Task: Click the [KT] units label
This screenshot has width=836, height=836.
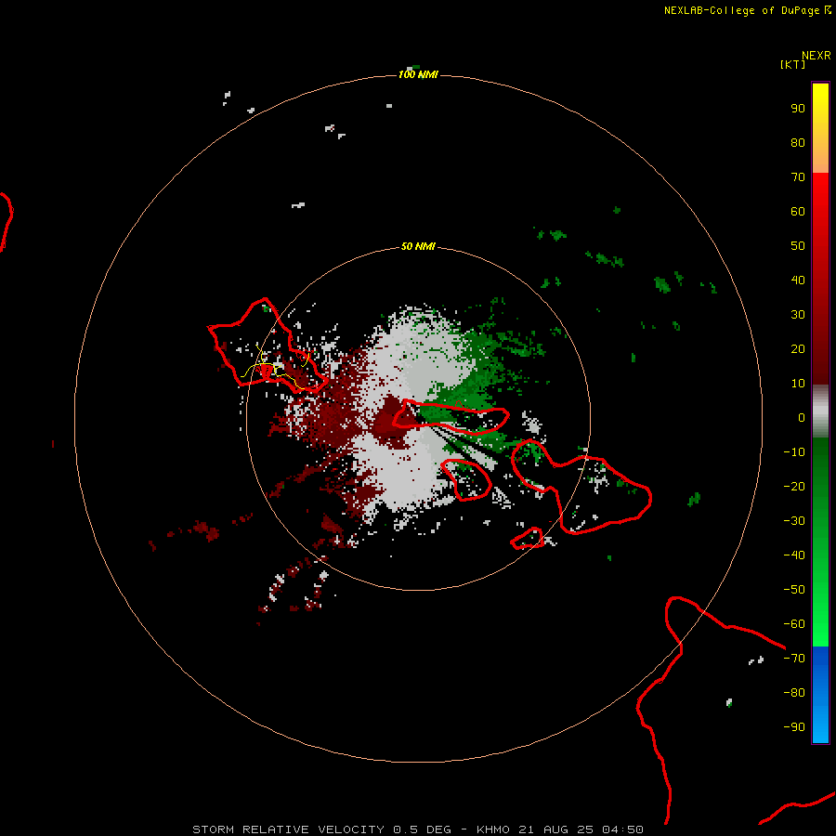Action: (x=793, y=64)
